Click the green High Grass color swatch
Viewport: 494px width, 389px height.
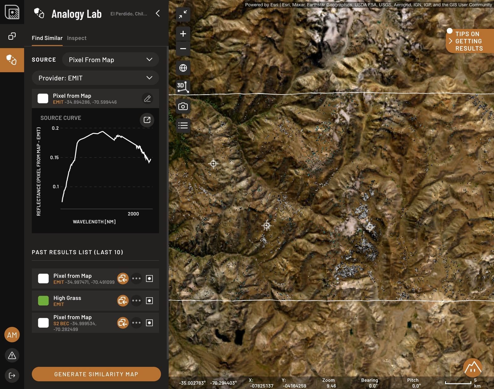[x=43, y=300]
